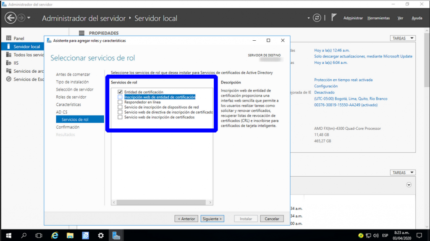Open the Ver menu
The image size is (430, 241).
(400, 18)
